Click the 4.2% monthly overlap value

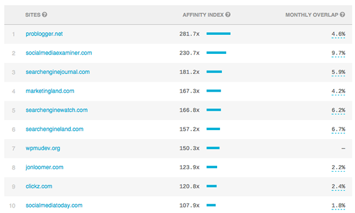(338, 91)
